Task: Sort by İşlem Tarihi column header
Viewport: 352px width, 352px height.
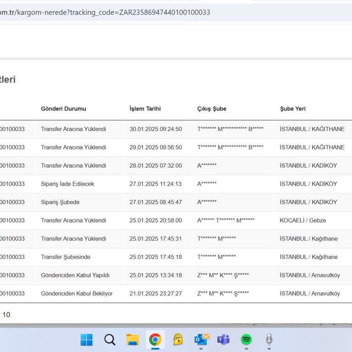Action: [145, 109]
